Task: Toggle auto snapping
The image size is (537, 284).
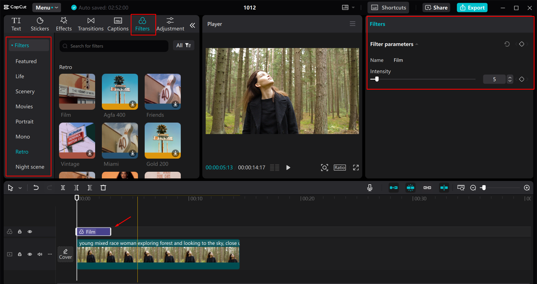Action: [x=410, y=188]
